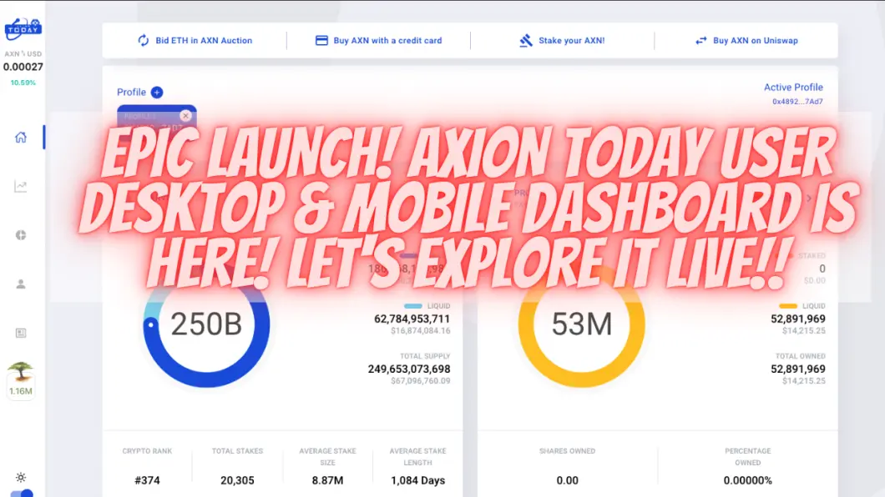Click liquid value 62,784,953,711
885x497 pixels.
click(x=412, y=319)
